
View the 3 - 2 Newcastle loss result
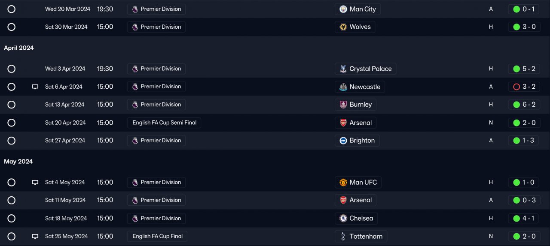(x=524, y=87)
